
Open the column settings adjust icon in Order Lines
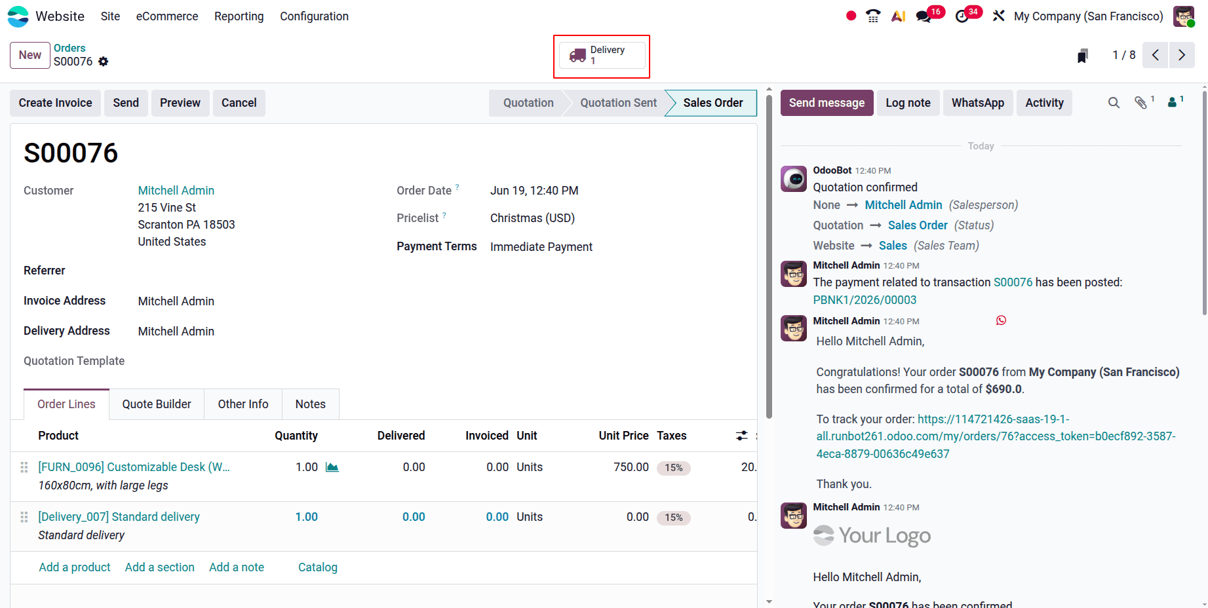[741, 436]
